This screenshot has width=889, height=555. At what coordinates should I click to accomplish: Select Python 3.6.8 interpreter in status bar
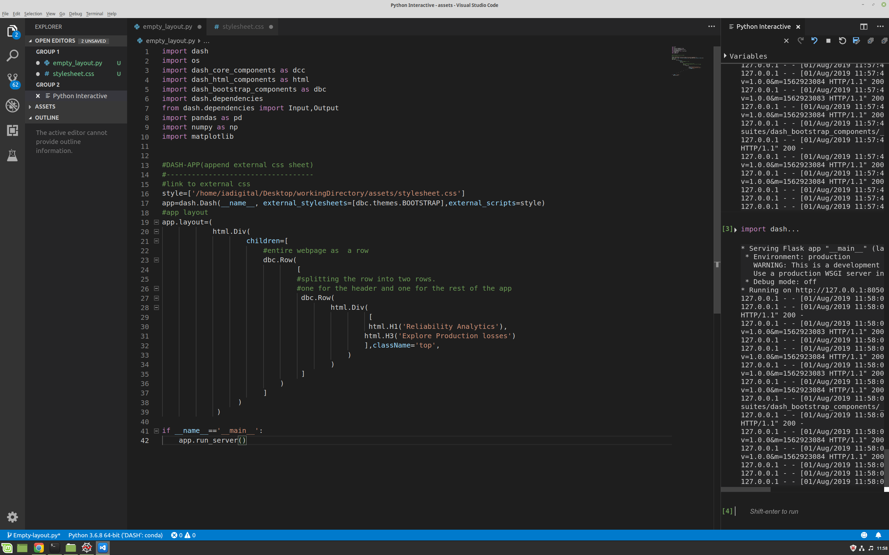tap(115, 535)
